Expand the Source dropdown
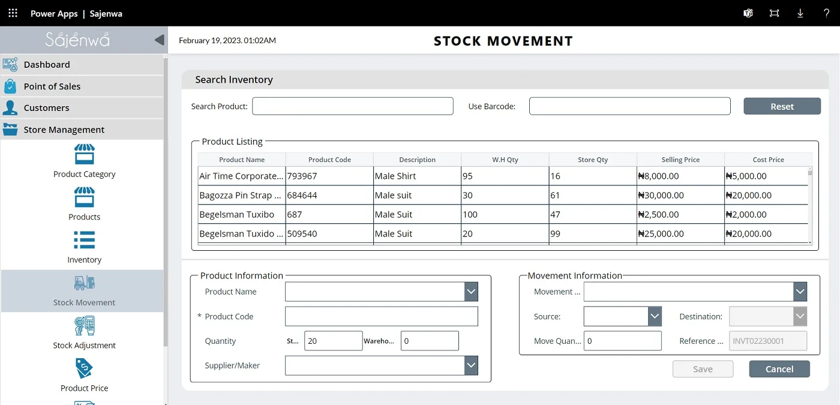The image size is (840, 405). pyautogui.click(x=654, y=316)
